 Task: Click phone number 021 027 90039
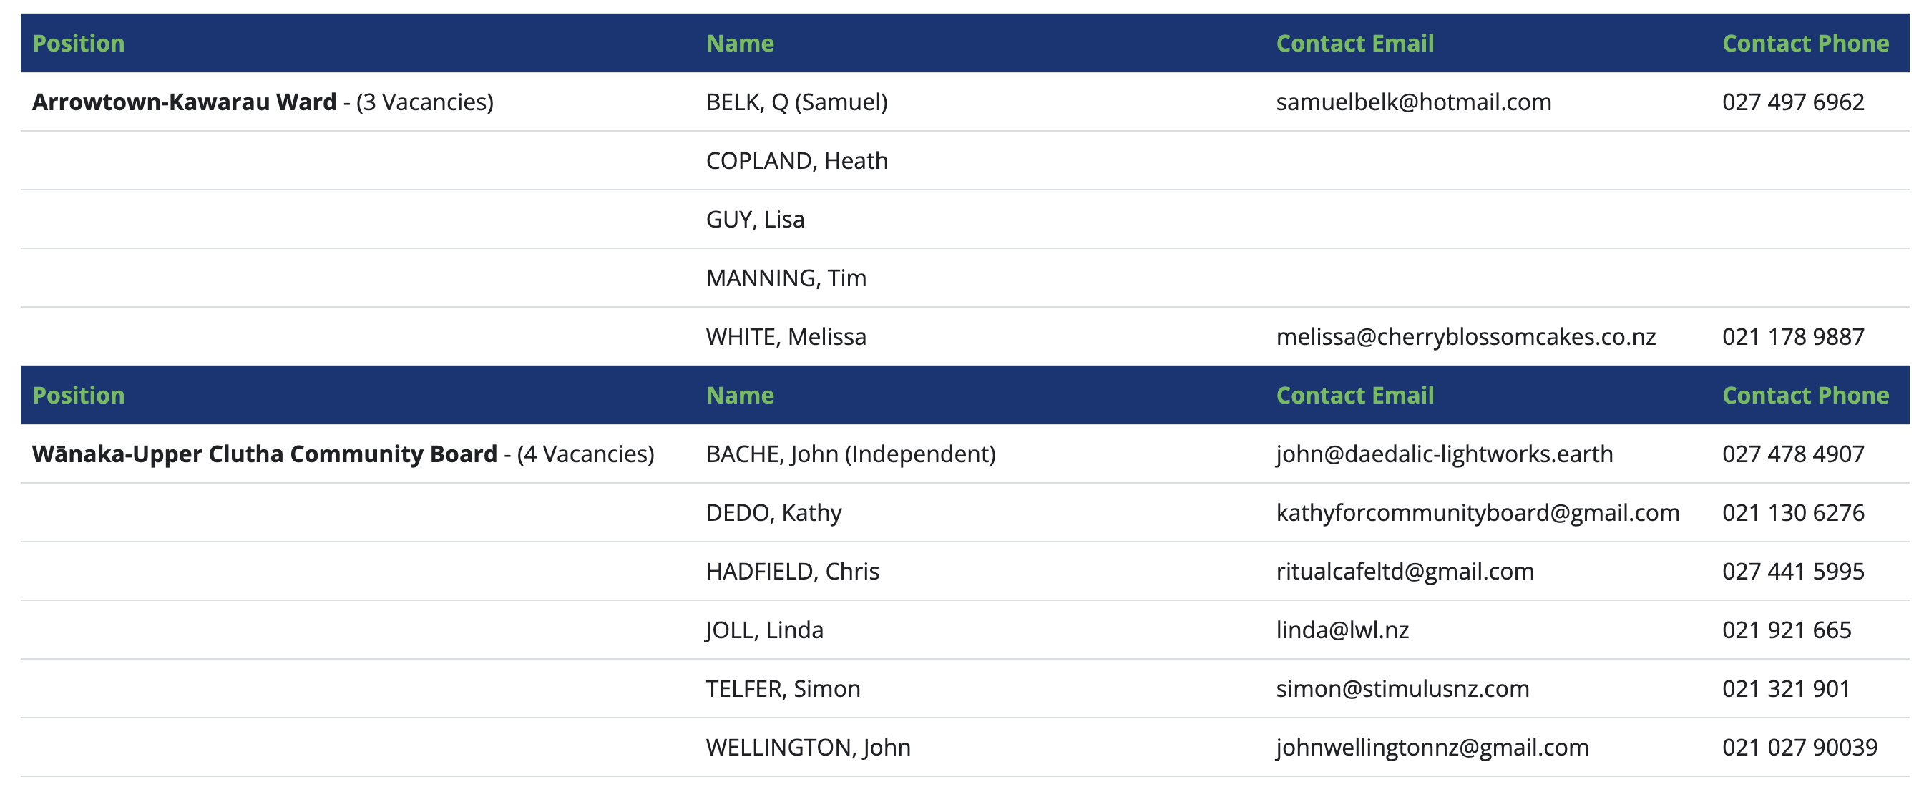(1799, 747)
